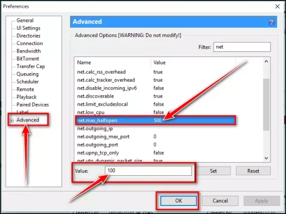Select General in the preferences tree
Screen dimensions: 286x214
(x=25, y=21)
